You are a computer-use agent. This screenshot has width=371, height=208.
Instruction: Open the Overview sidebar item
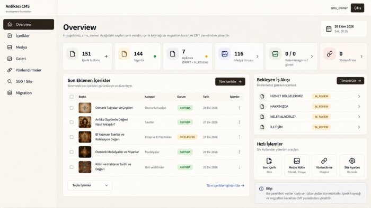(x=29, y=24)
